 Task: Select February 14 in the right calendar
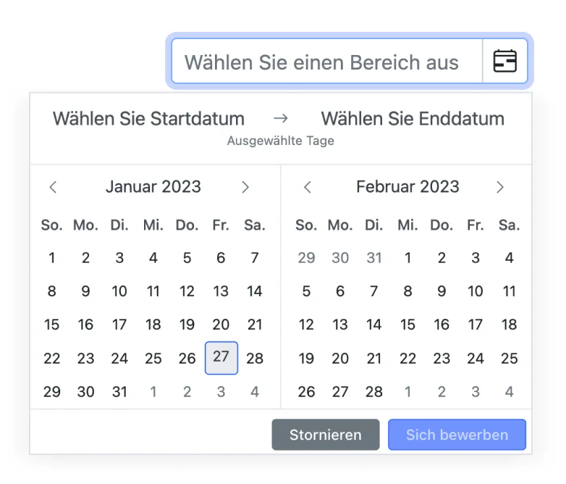[x=374, y=325]
